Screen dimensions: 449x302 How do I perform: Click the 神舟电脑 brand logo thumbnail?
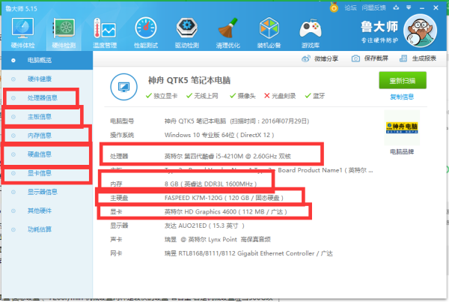click(x=402, y=127)
